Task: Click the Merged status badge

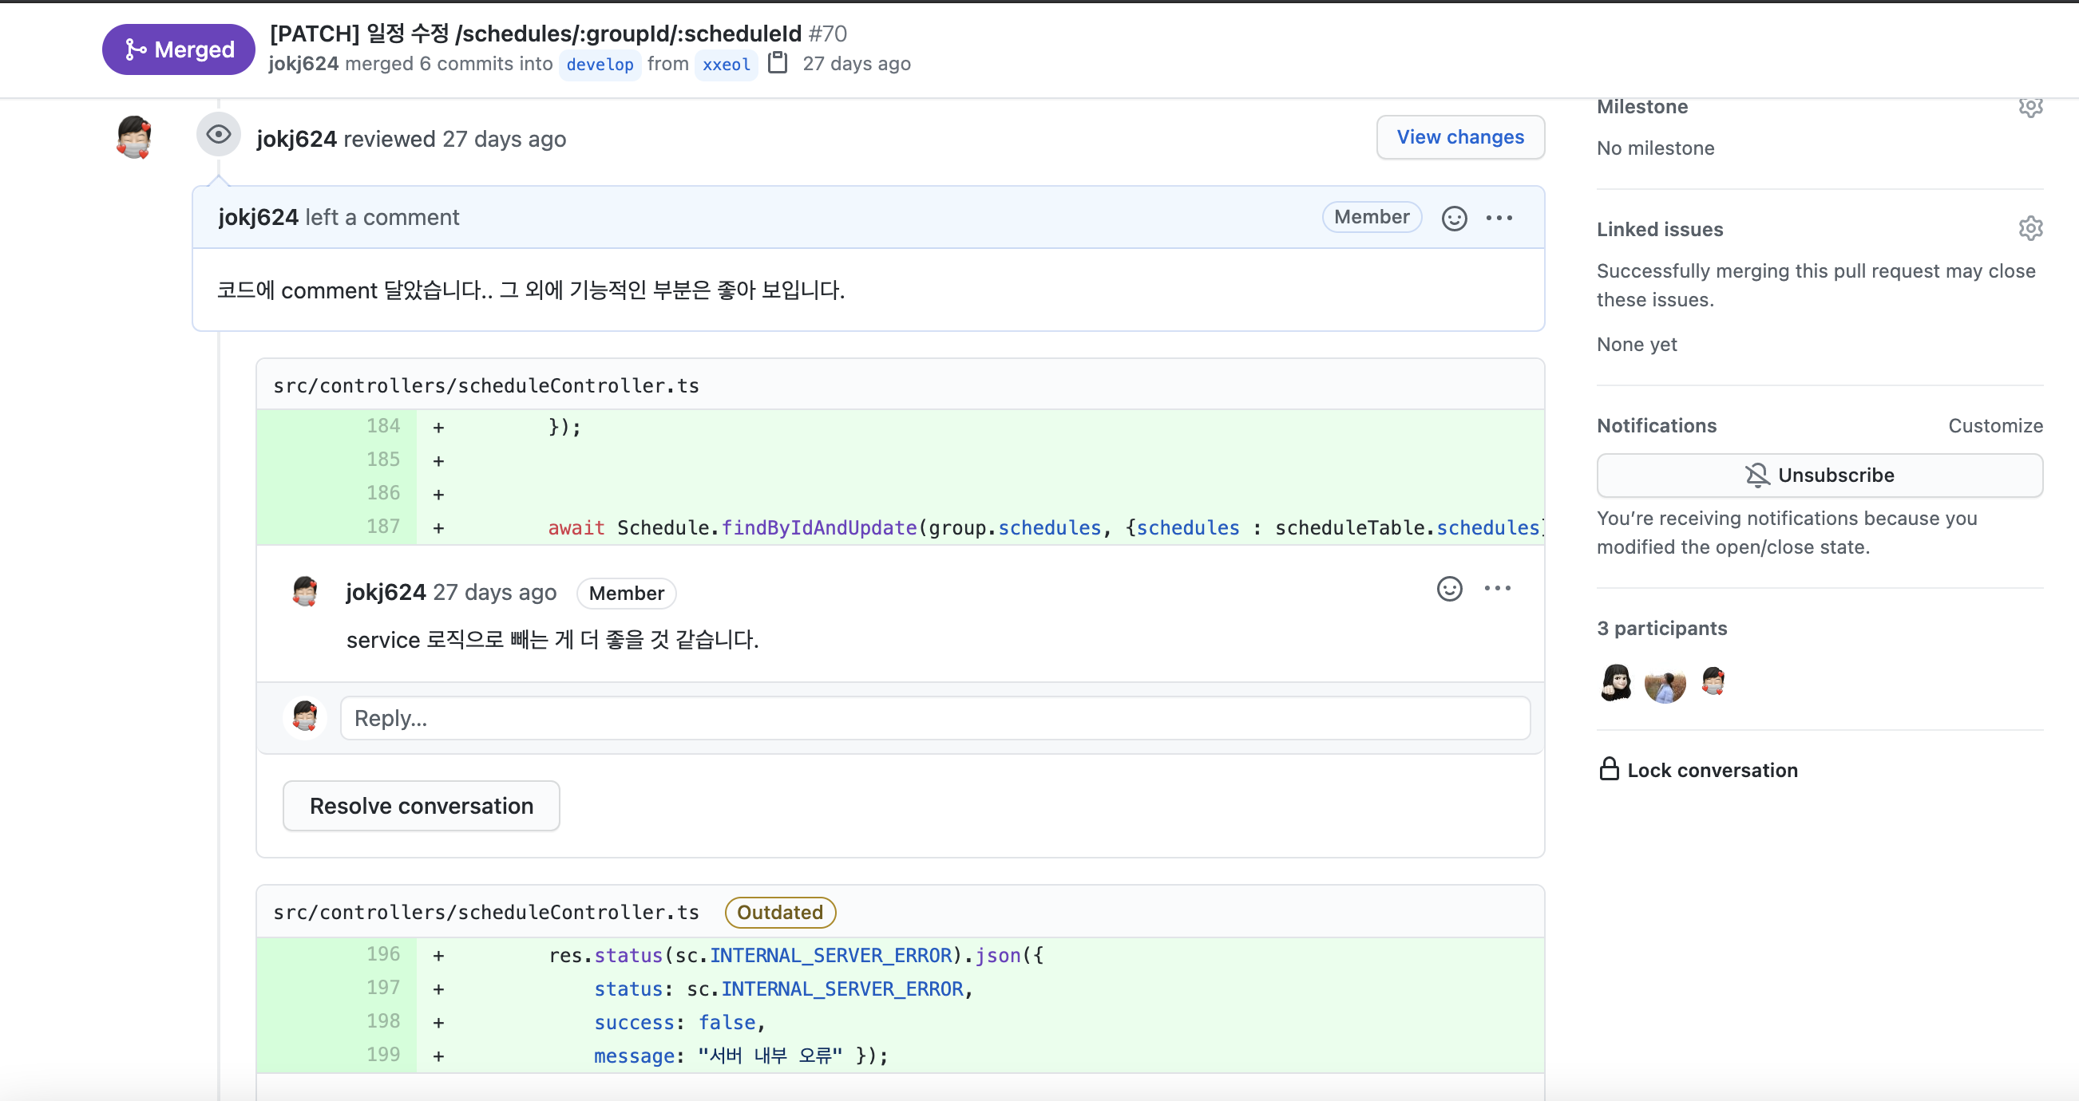Action: 178,49
